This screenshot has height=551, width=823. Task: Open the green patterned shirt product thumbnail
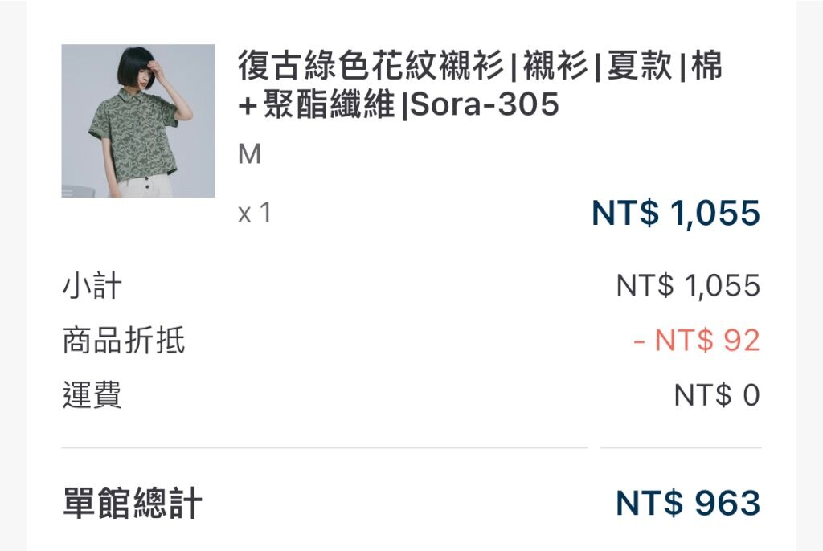tap(138, 120)
